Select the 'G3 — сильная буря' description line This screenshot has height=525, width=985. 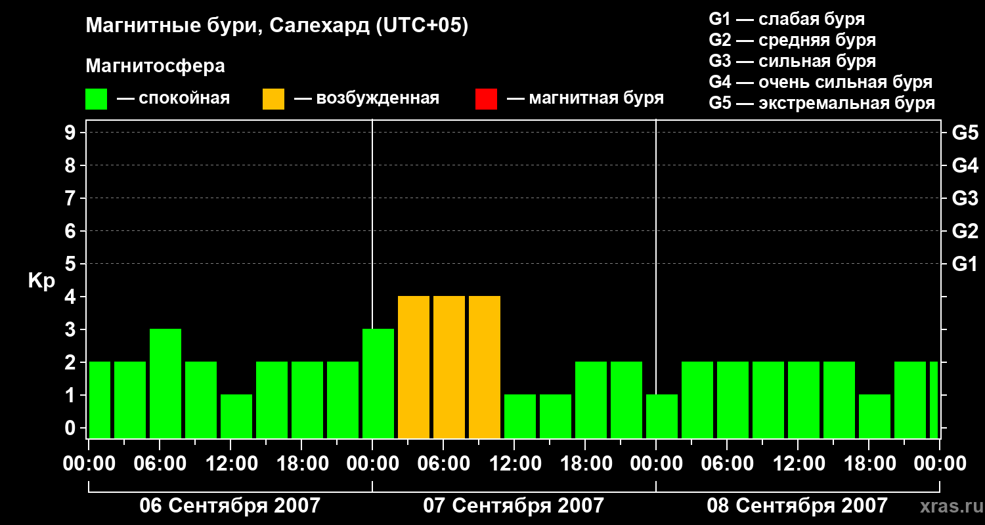792,61
